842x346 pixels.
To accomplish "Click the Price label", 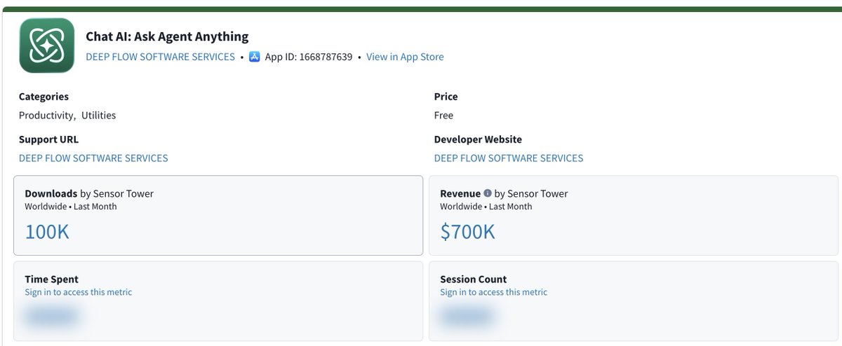I will pyautogui.click(x=446, y=97).
